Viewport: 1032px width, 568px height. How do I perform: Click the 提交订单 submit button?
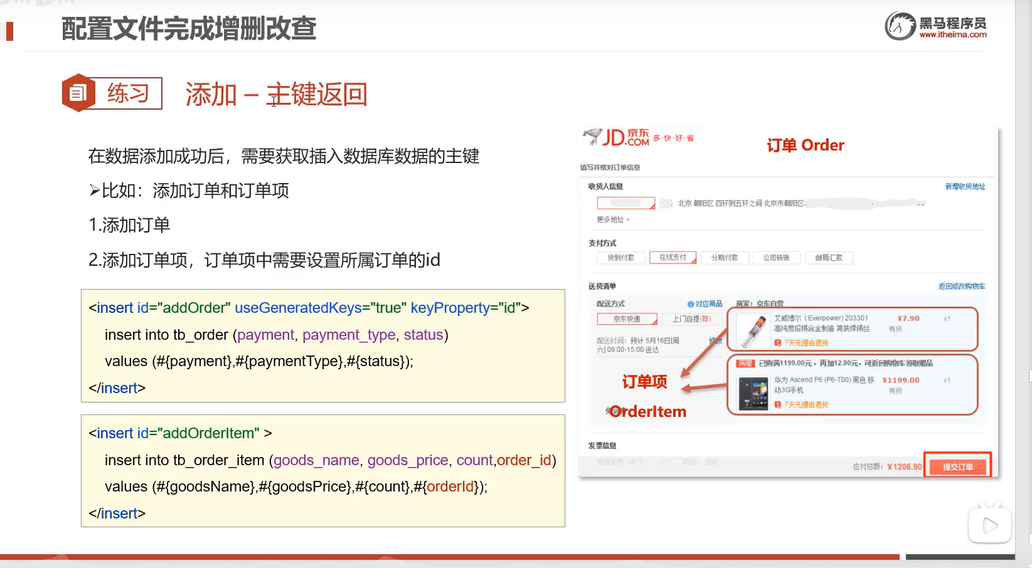958,466
